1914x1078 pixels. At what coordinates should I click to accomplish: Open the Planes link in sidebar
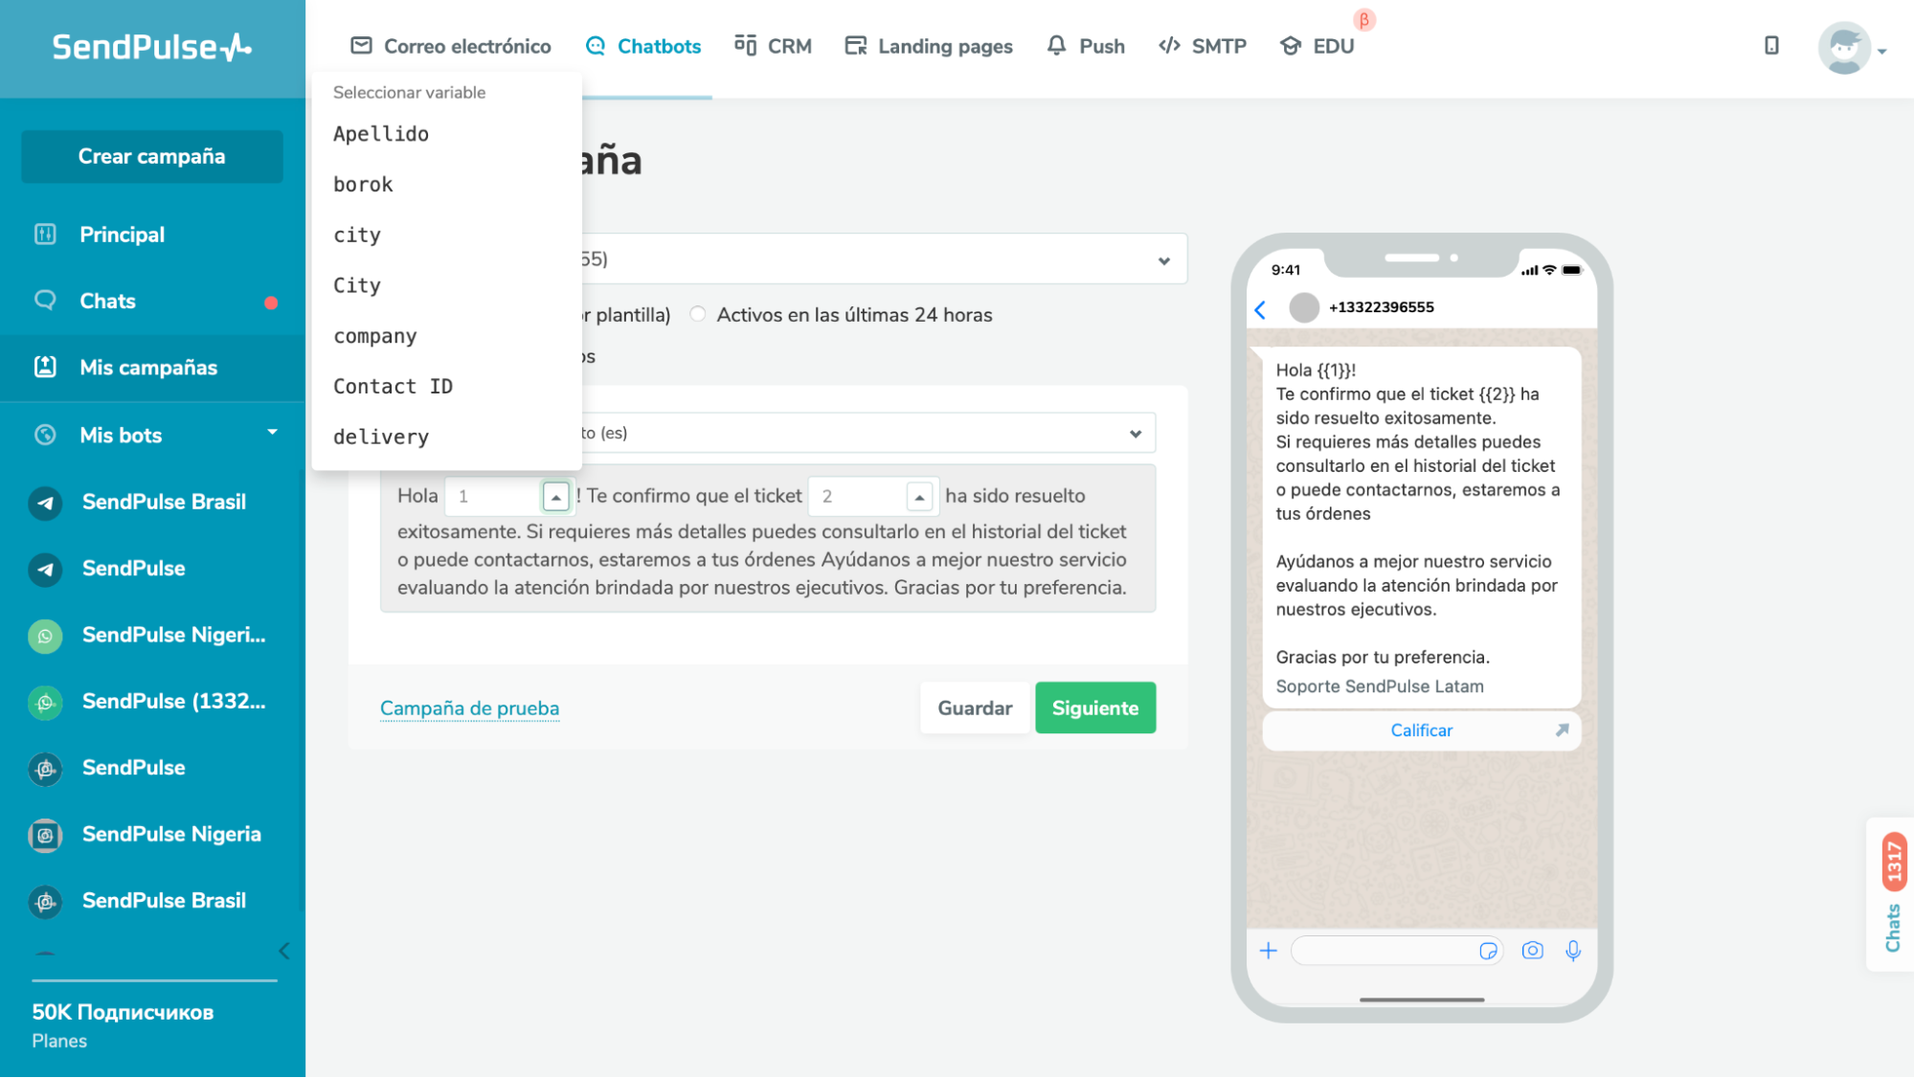pos(59,1041)
